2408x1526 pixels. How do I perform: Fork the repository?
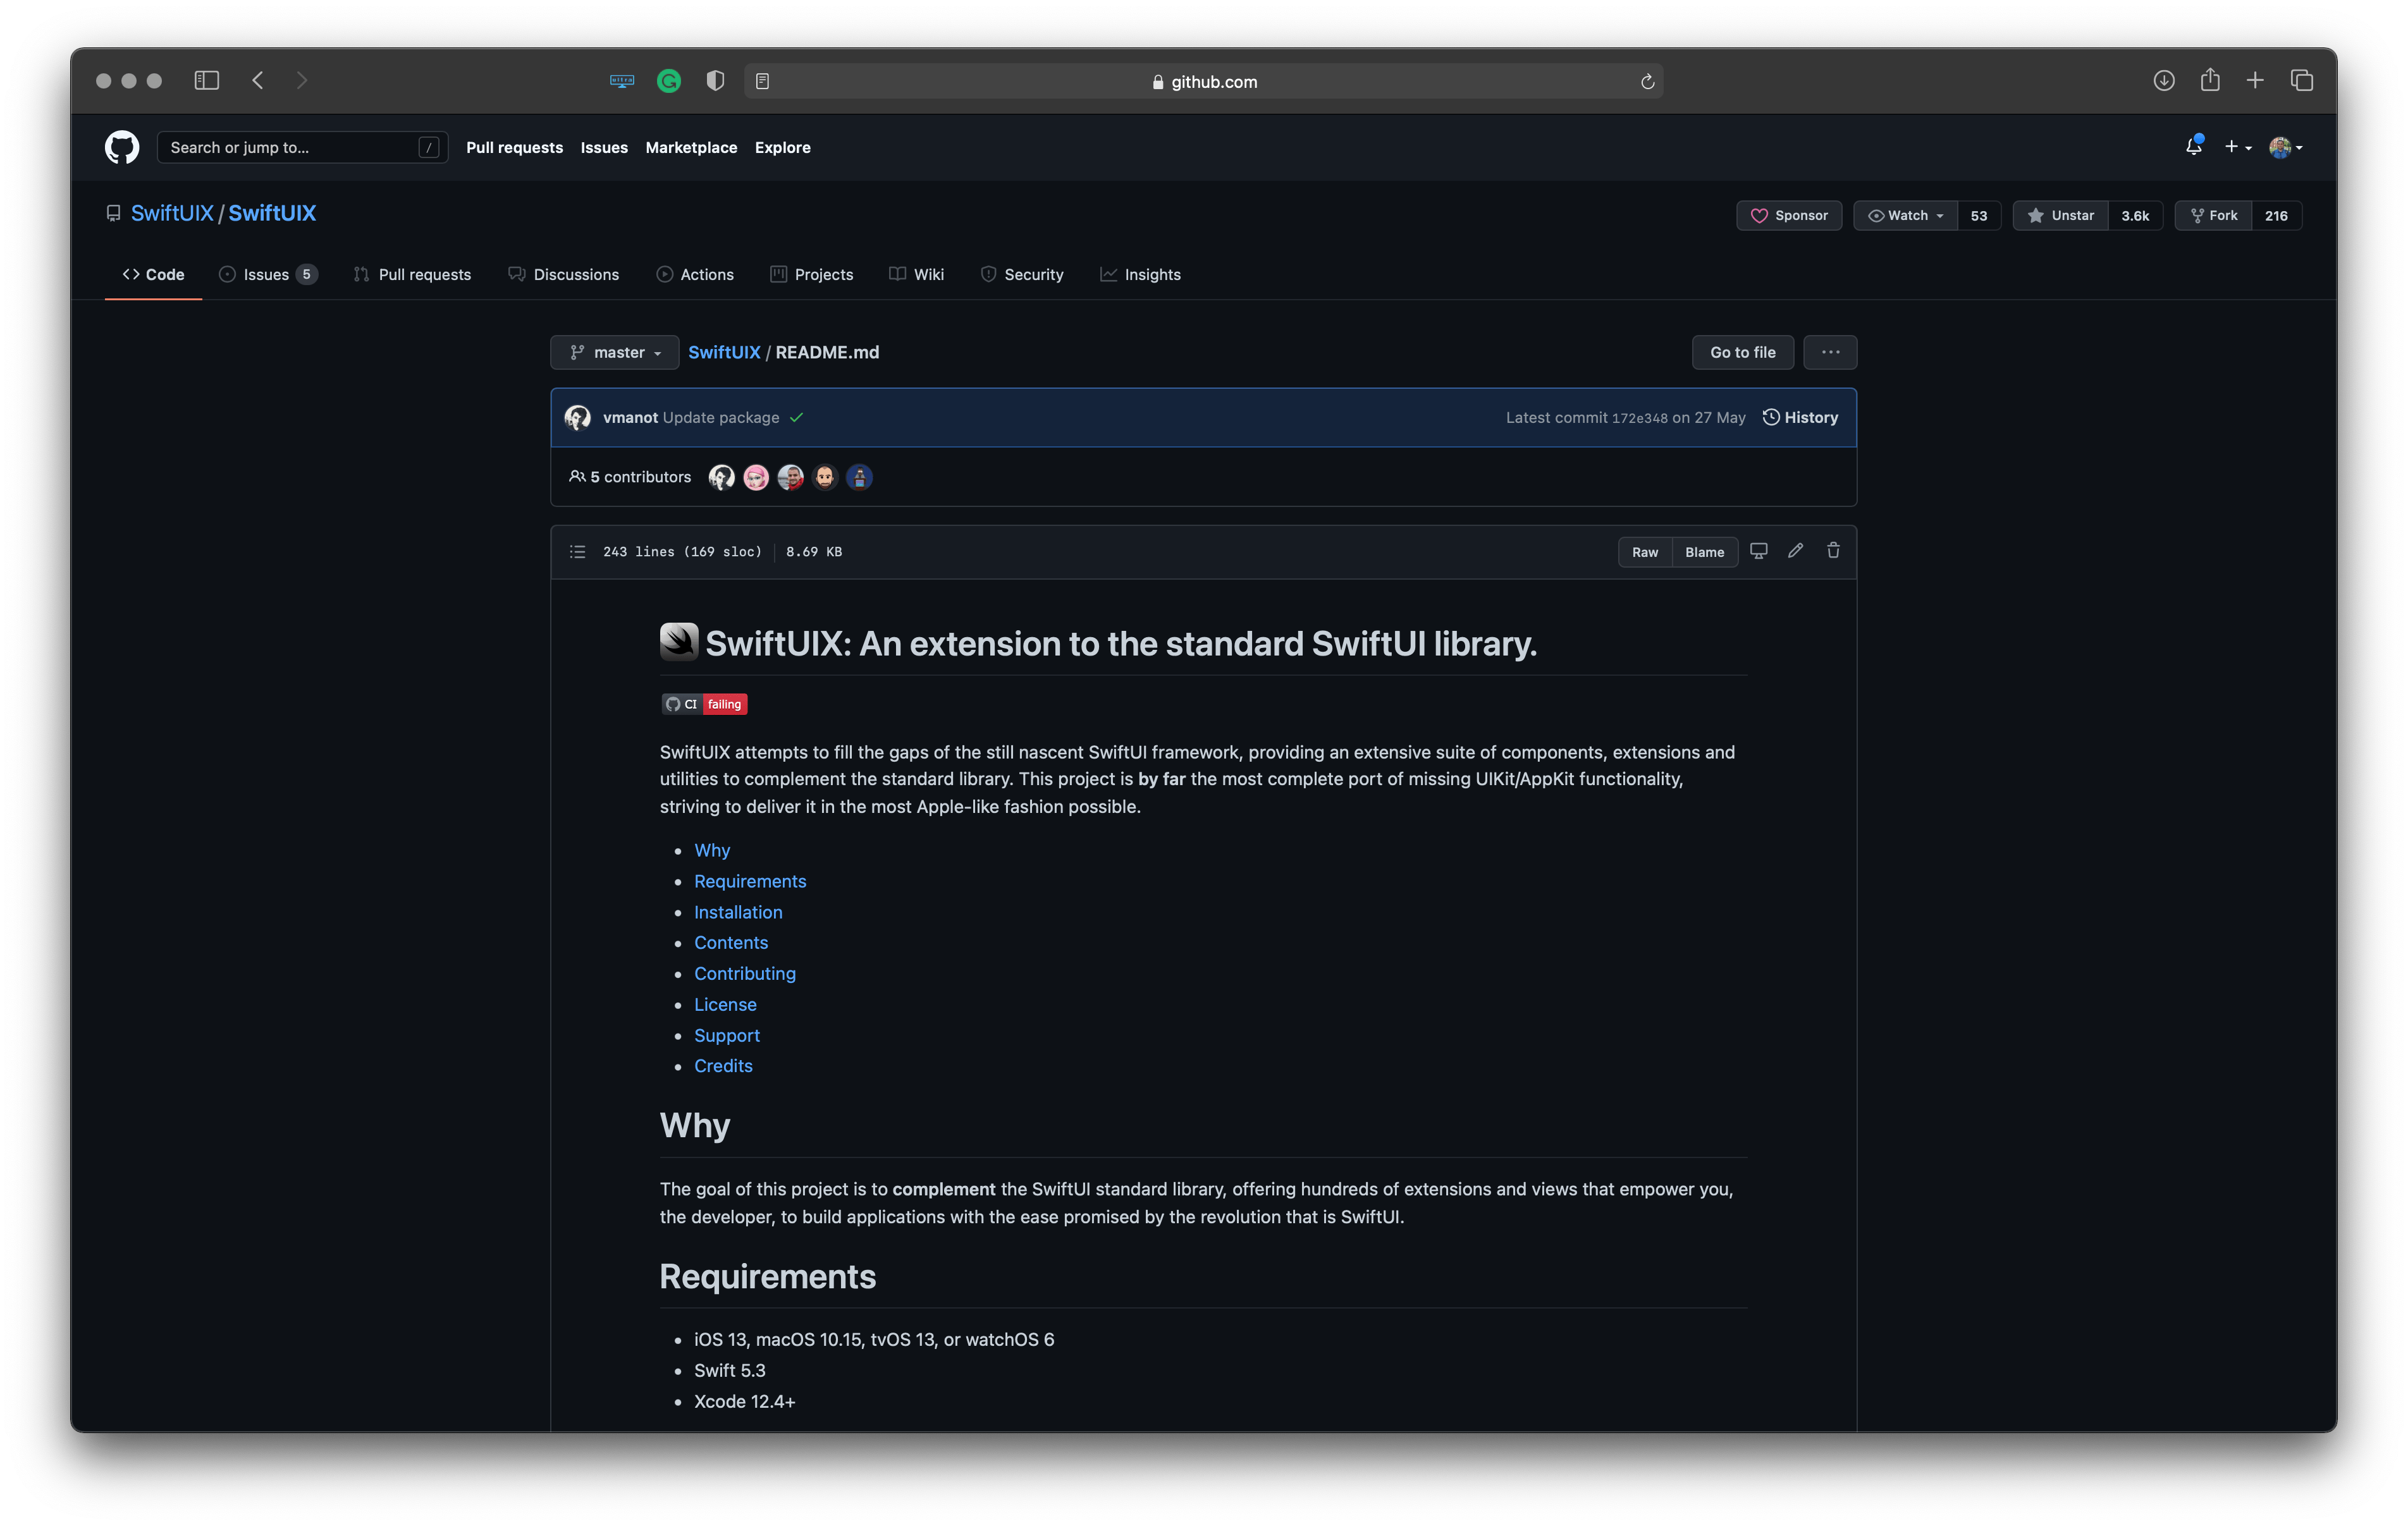2213,215
